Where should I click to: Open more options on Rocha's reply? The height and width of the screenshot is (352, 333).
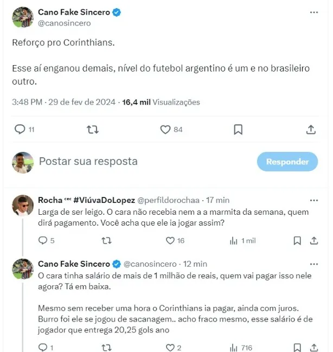coord(313,200)
